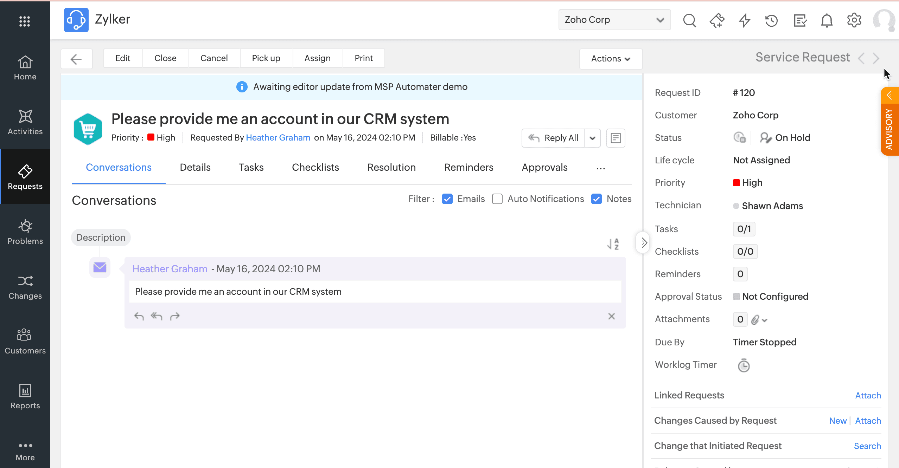The image size is (899, 468).
Task: Switch to the Resolution tab
Action: (391, 167)
